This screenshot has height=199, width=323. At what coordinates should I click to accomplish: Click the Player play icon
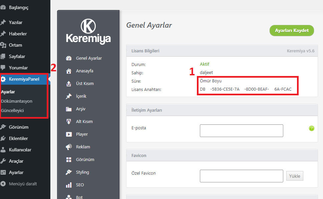pos(69,134)
